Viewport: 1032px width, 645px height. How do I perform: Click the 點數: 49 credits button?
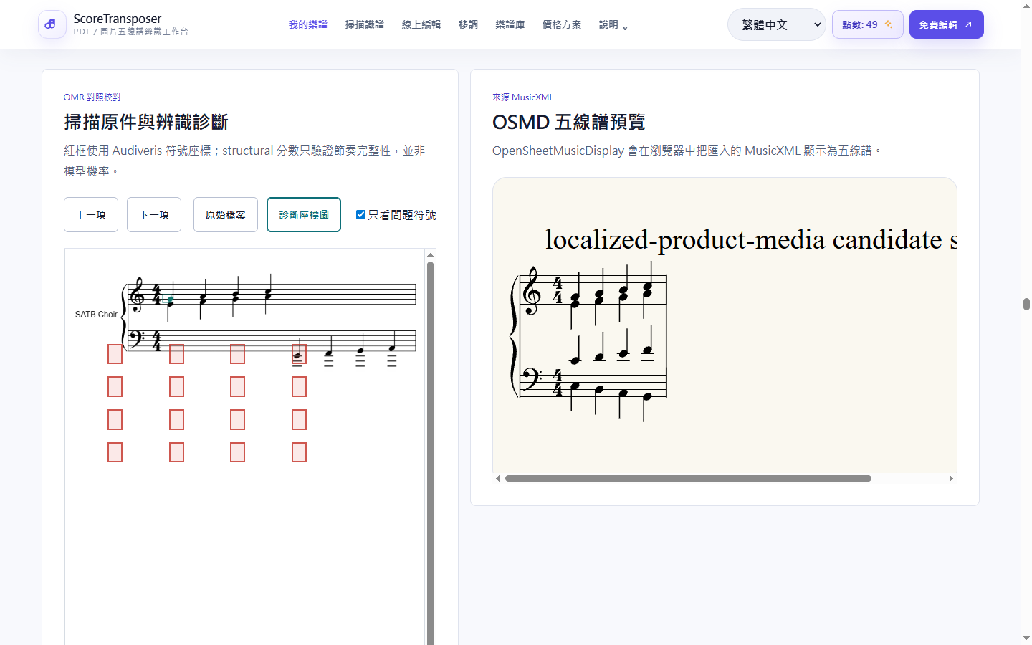[867, 24]
